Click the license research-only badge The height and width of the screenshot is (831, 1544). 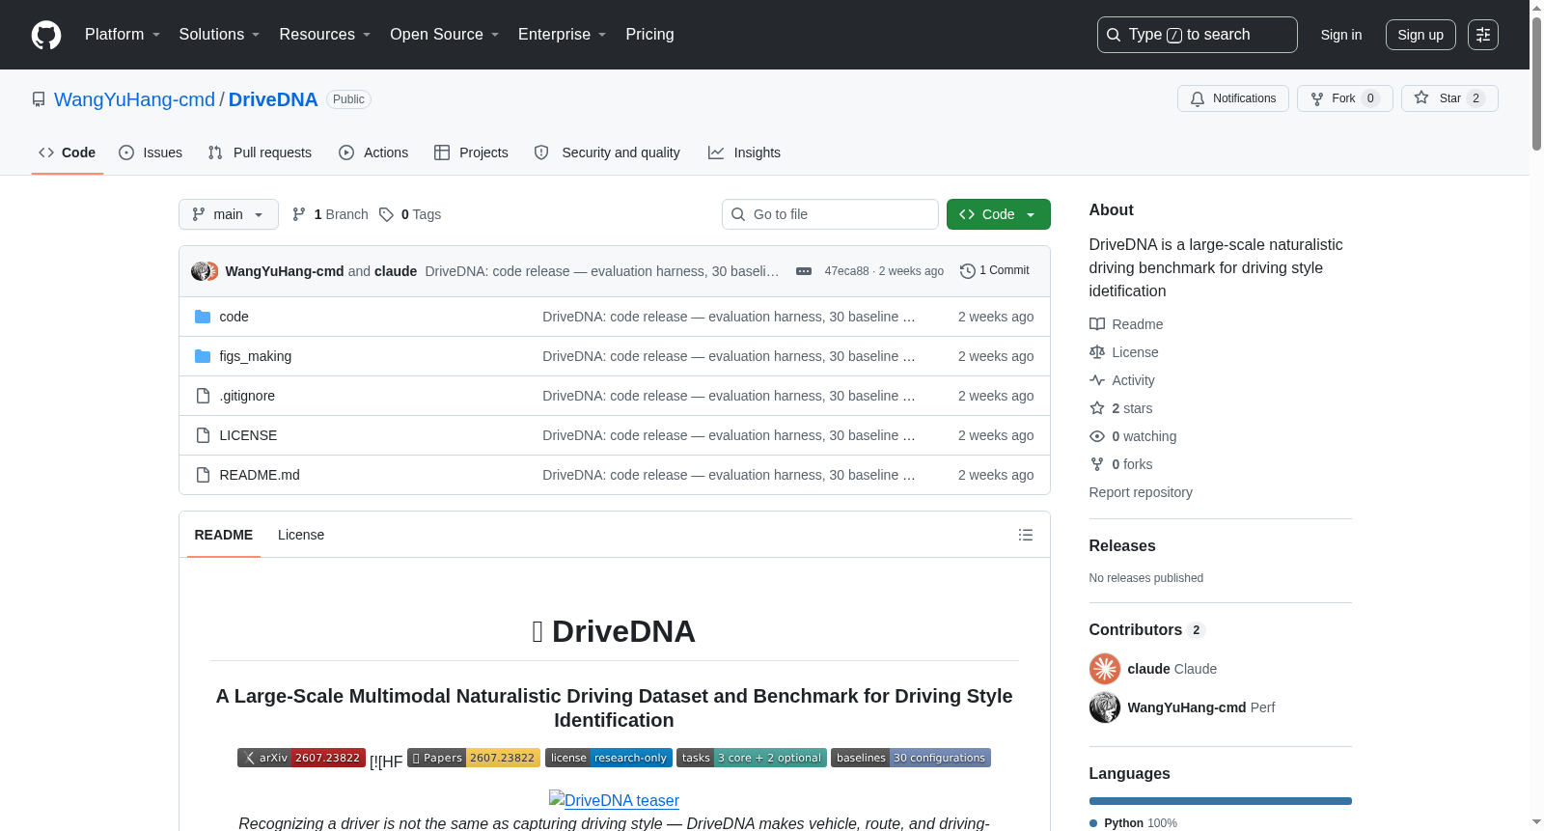(x=609, y=758)
